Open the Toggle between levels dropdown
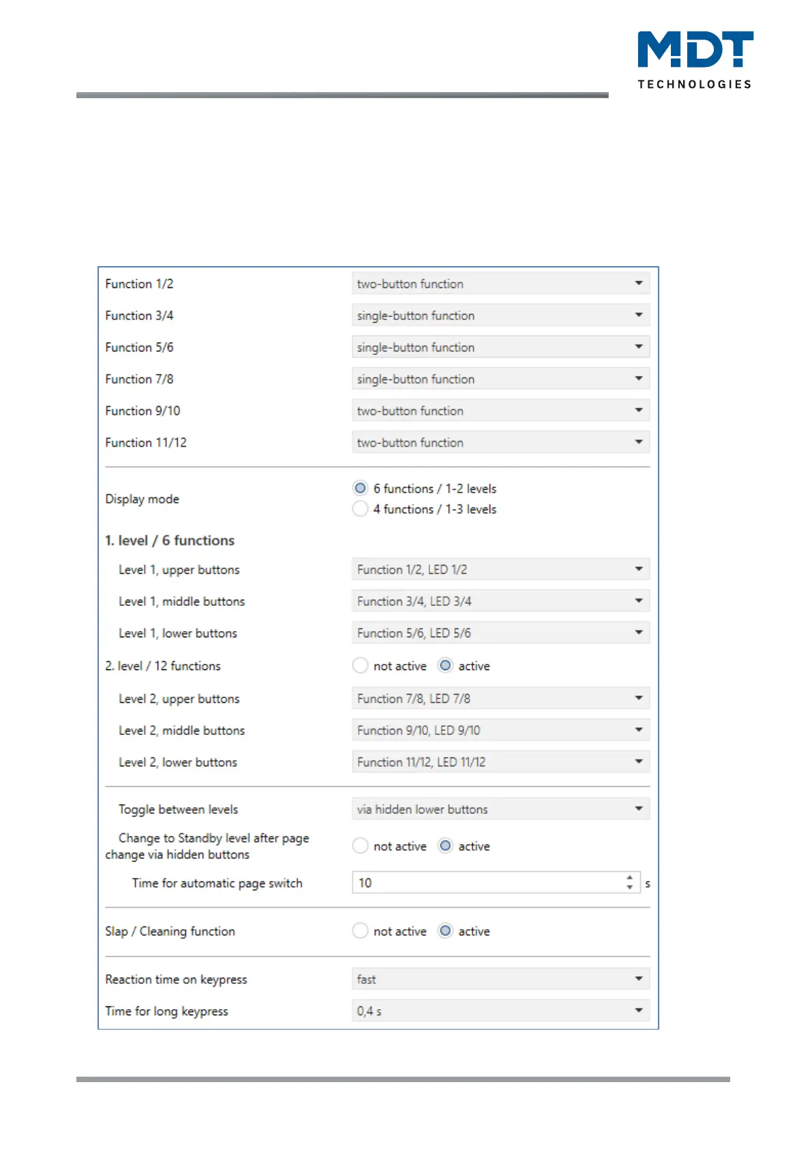 (x=500, y=809)
